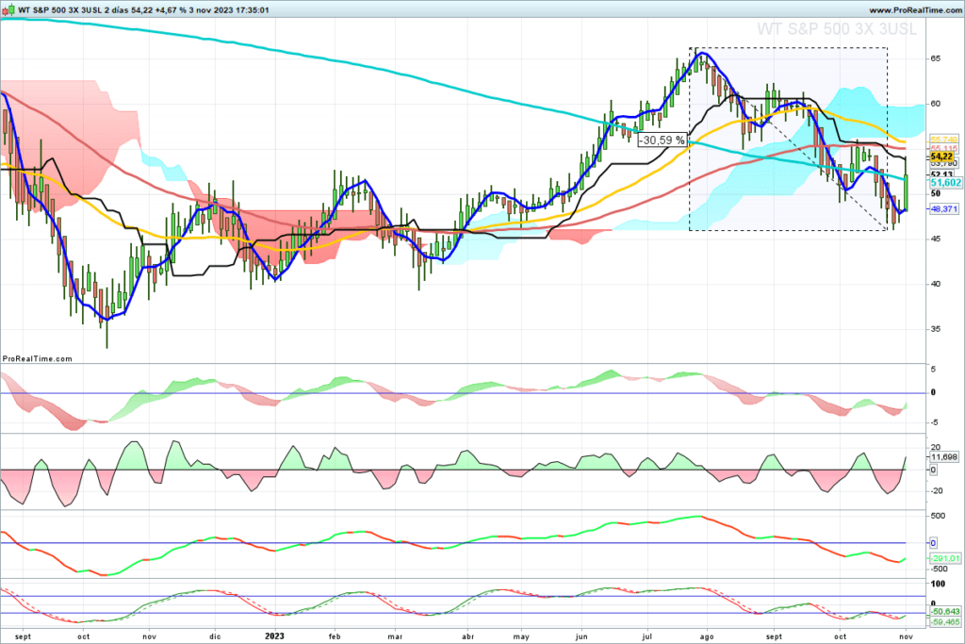Image resolution: width=965 pixels, height=644 pixels.
Task: Click the 60 price axis label
Action: tap(935, 104)
